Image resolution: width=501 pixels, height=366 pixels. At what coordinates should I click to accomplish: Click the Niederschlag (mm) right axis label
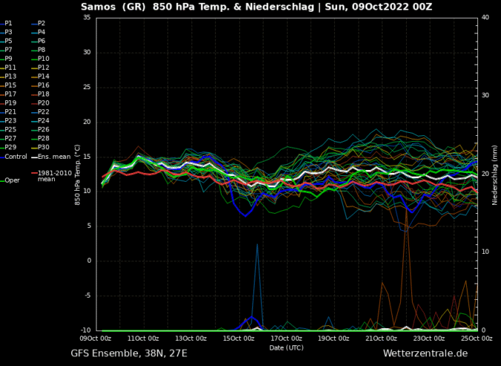(x=494, y=173)
